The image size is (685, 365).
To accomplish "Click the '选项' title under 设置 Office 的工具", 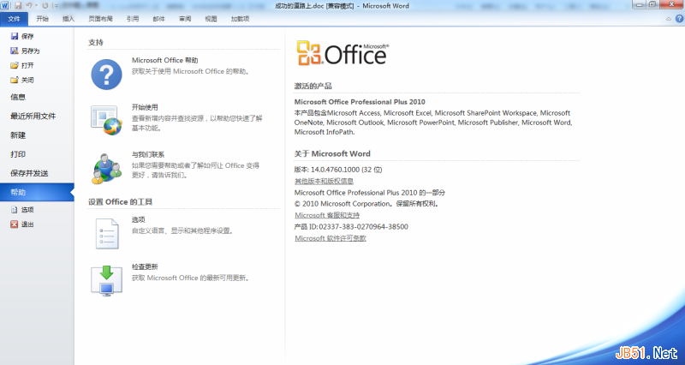I will (138, 219).
